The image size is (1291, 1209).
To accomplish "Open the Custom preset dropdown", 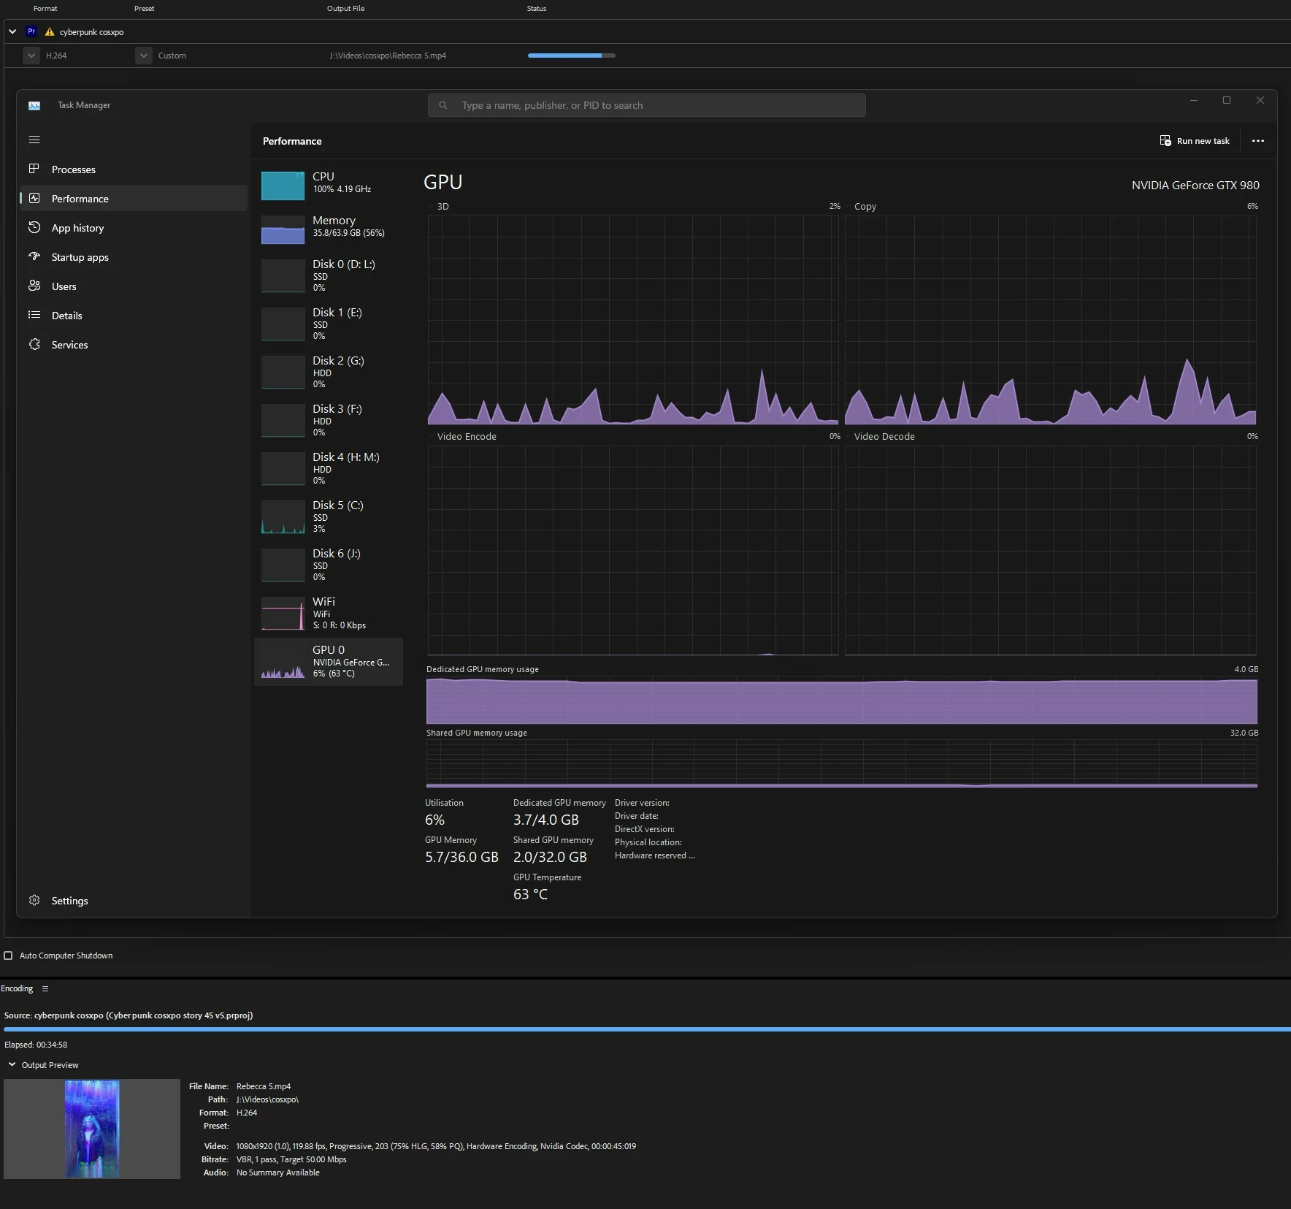I will [x=144, y=56].
